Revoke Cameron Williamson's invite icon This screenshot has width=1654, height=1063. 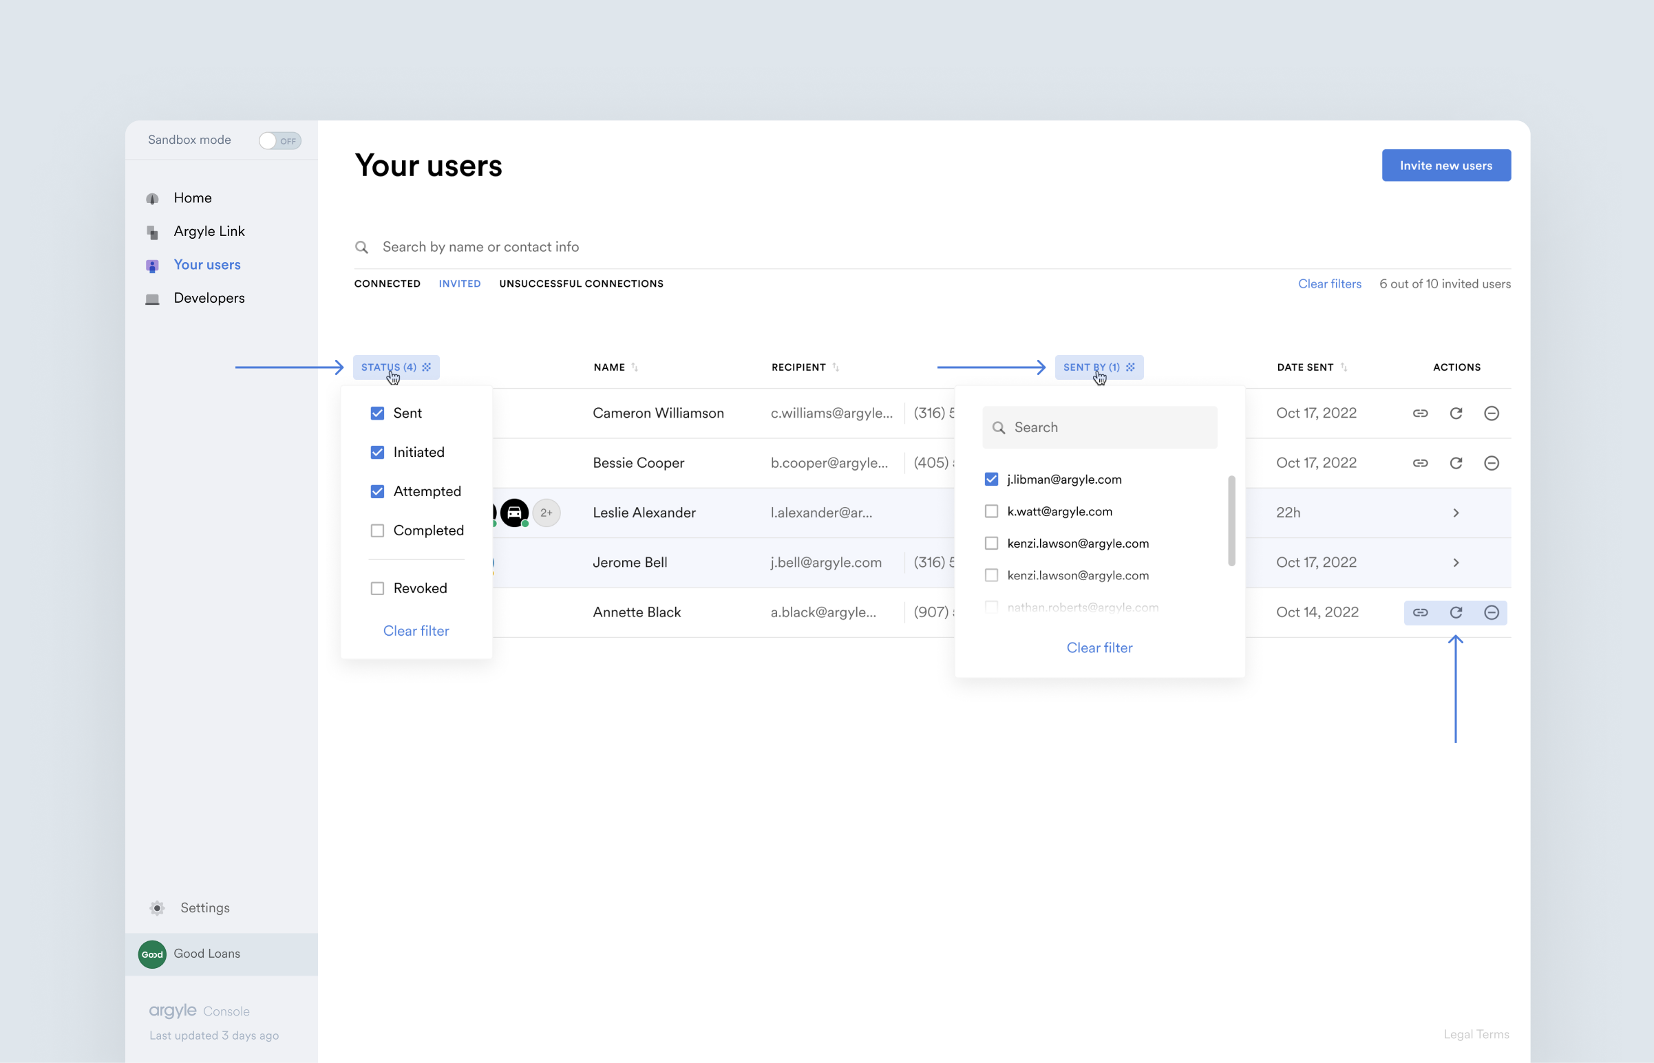[1491, 413]
